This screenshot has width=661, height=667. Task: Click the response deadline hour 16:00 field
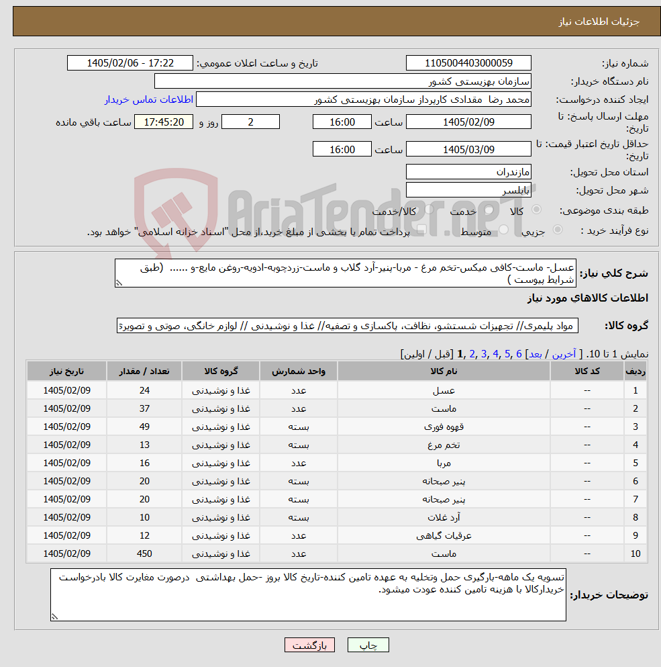(342, 122)
